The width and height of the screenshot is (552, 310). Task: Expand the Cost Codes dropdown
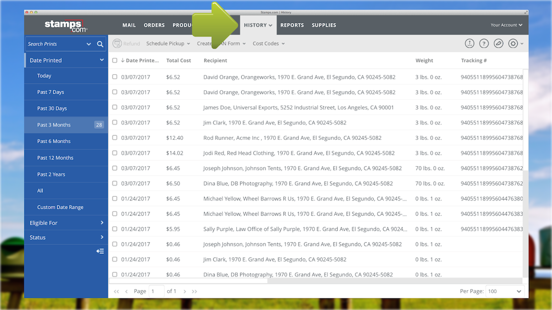coord(269,43)
